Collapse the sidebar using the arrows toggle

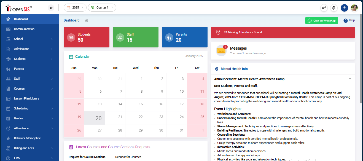click(x=51, y=8)
